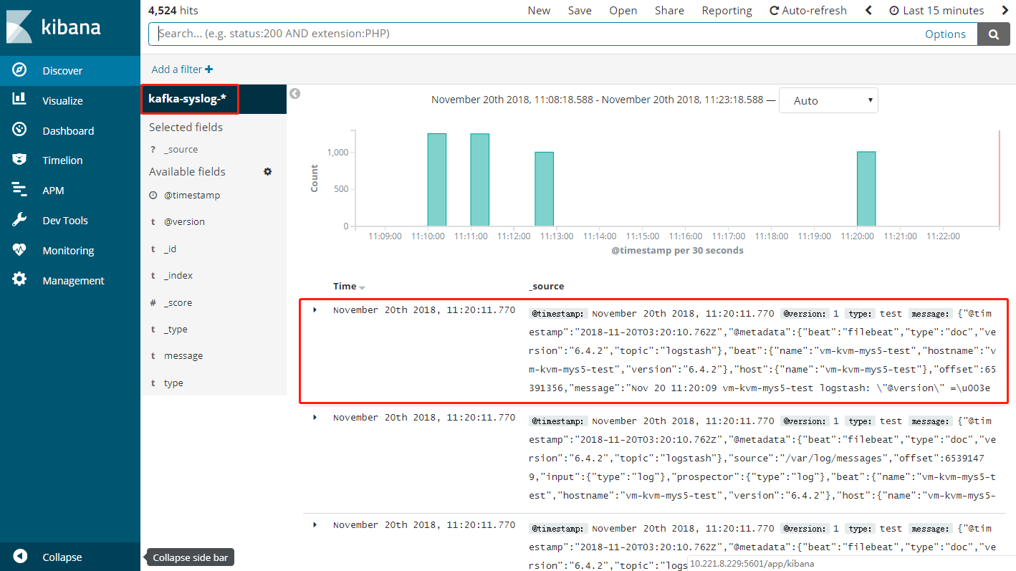Viewport: 1016px width, 571px height.
Task: Click the histogram bar at 11:11:00
Action: click(x=480, y=180)
